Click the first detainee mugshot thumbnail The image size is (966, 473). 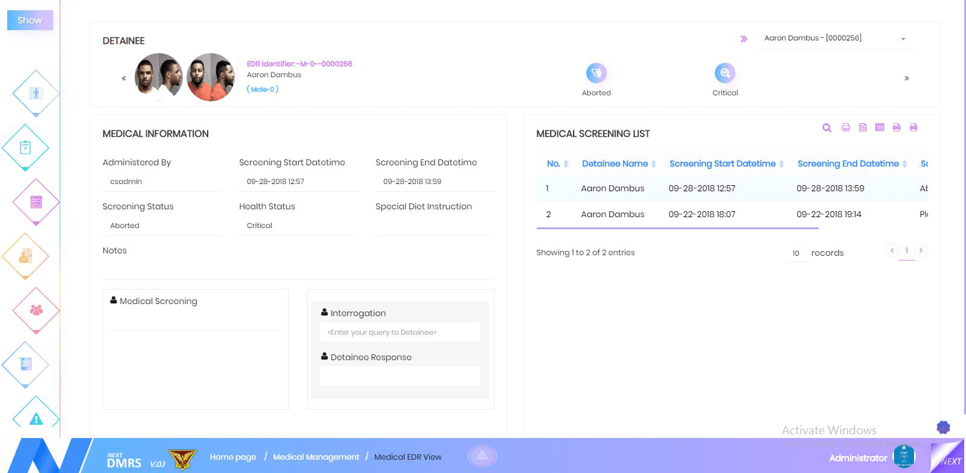[158, 77]
